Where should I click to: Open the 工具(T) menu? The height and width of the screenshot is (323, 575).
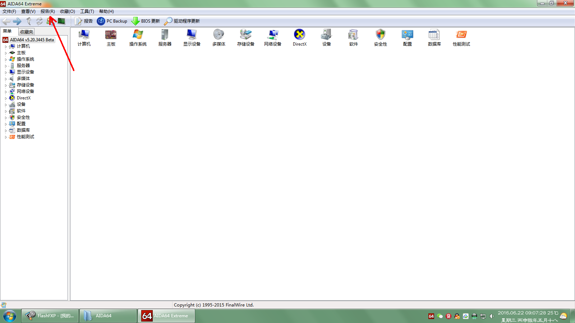(x=87, y=11)
